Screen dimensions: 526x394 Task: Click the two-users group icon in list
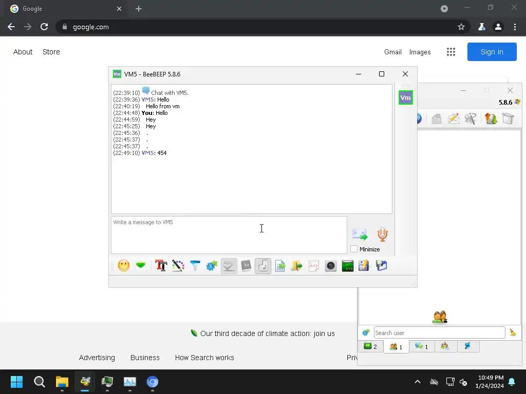point(440,317)
